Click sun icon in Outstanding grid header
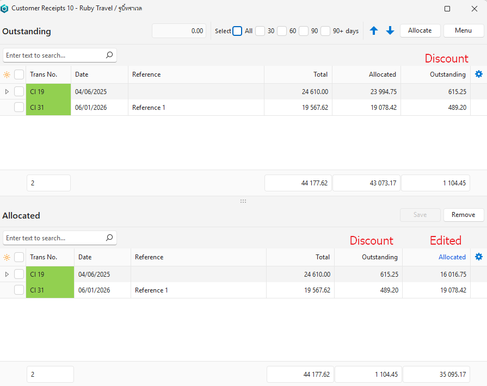Viewport: 487px width, 386px height. (7, 74)
